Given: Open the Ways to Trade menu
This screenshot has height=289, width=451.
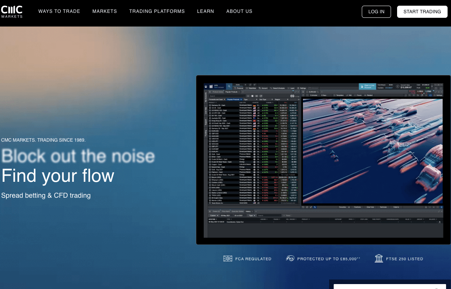Looking at the screenshot, I should coord(59,11).
